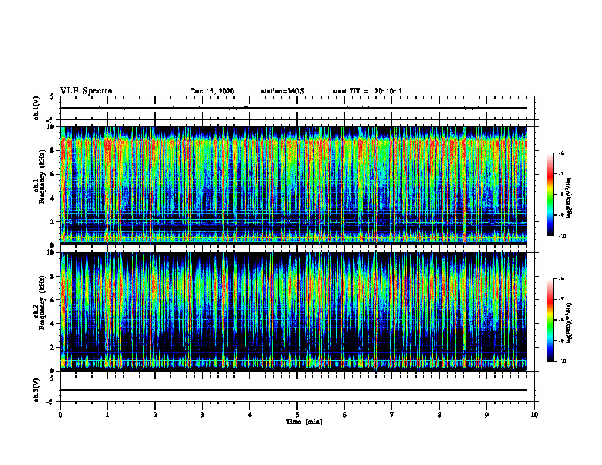Image resolution: width=602 pixels, height=465 pixels.
Task: Click the 'ch.3(V)' axis label
Action: point(36,390)
